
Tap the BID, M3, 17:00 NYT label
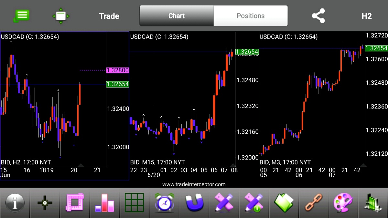285,162
